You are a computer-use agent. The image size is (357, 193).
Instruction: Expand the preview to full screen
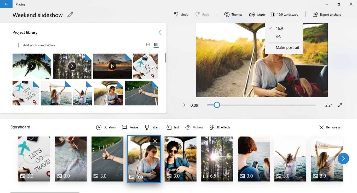coord(340,105)
